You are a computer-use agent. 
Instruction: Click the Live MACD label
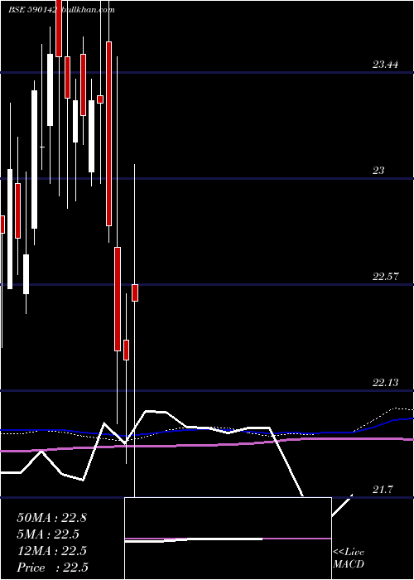coord(349,558)
